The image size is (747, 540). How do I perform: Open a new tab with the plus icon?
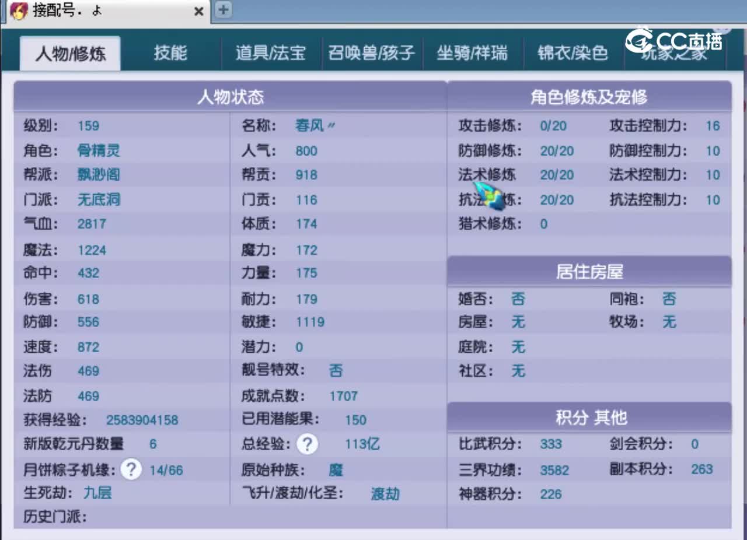point(222,10)
